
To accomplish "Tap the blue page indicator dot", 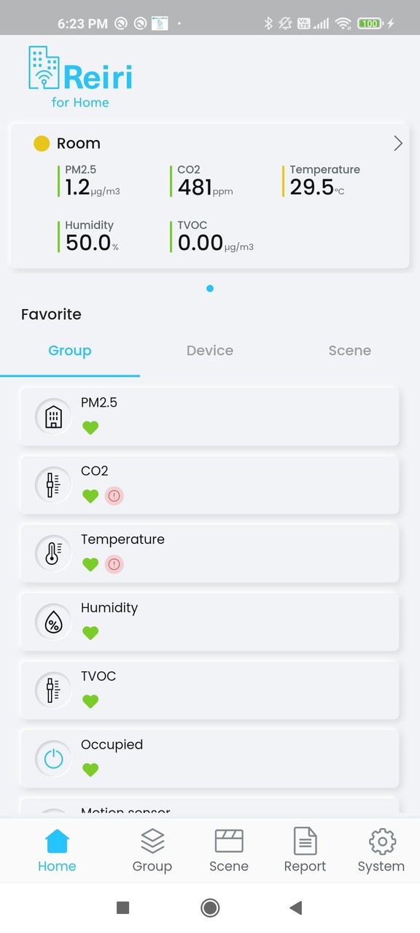I will point(209,288).
